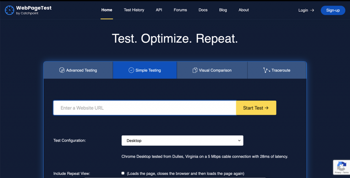350x178 pixels.
Task: Open the Test Configuration Desktop dropdown
Action: pos(183,140)
